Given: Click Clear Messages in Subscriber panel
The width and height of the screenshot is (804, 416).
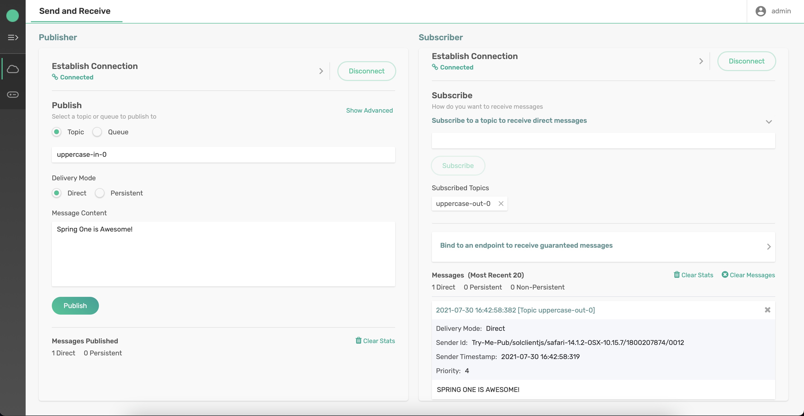Looking at the screenshot, I should coord(748,275).
